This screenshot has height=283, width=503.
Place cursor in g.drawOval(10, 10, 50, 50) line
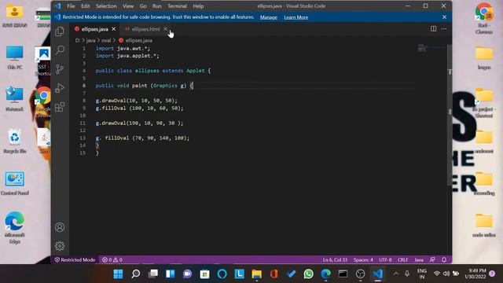pos(136,101)
